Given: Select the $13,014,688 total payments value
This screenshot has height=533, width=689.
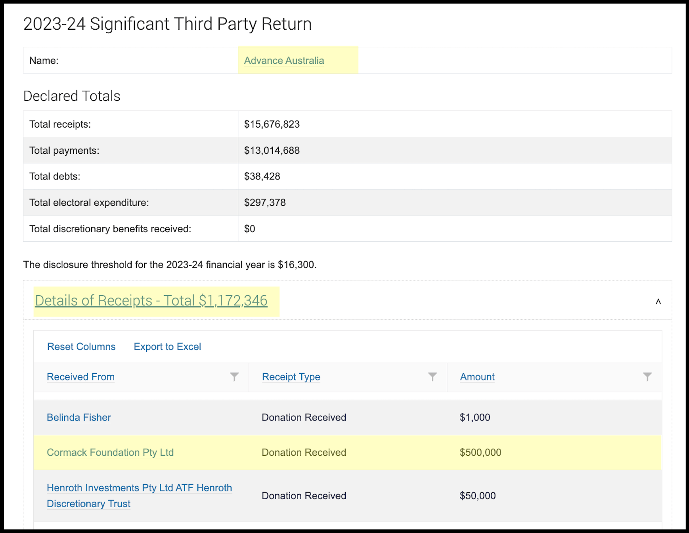Looking at the screenshot, I should [x=272, y=151].
